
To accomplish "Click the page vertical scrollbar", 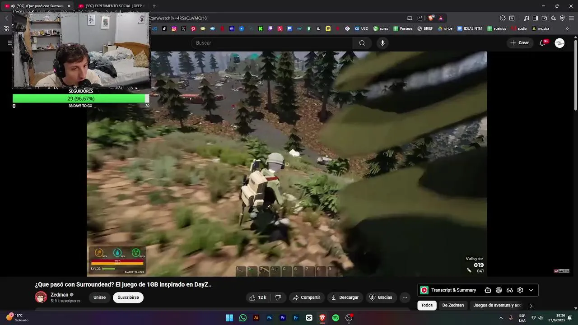I will point(576,74).
